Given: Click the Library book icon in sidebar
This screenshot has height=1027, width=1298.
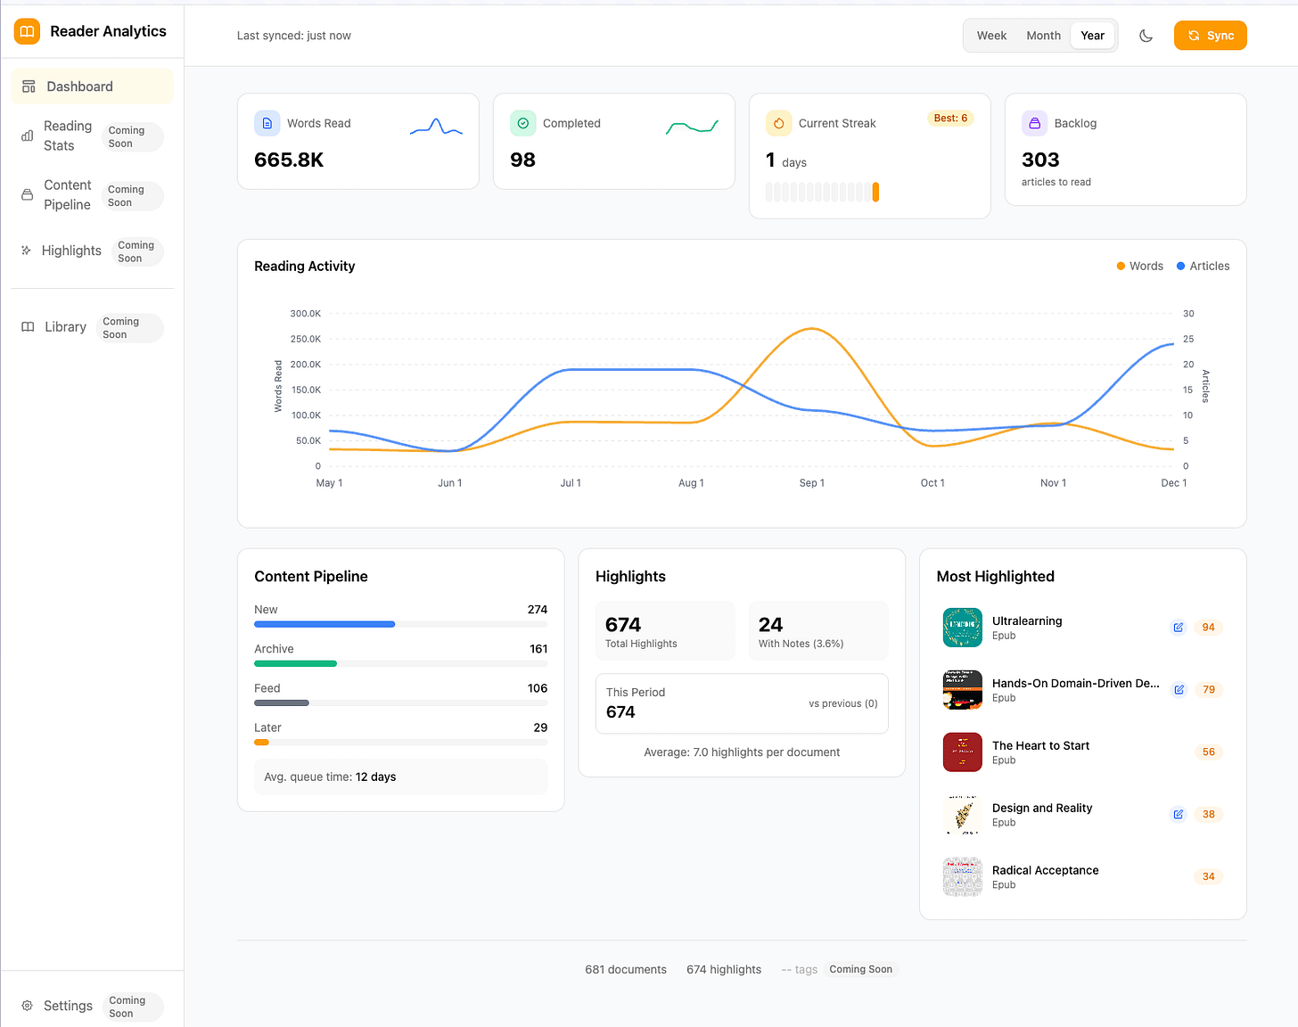Looking at the screenshot, I should click(26, 326).
